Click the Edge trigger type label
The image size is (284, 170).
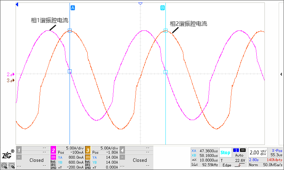(x=227, y=165)
